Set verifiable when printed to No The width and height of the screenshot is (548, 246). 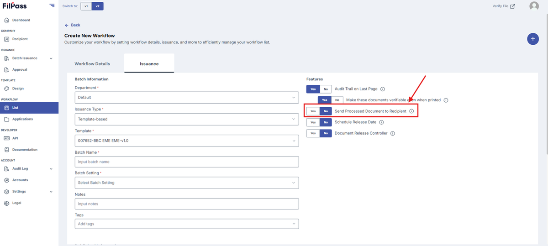tap(337, 100)
